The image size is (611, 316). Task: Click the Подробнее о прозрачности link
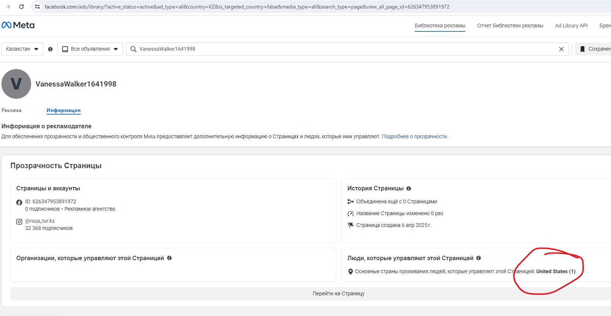click(x=414, y=136)
